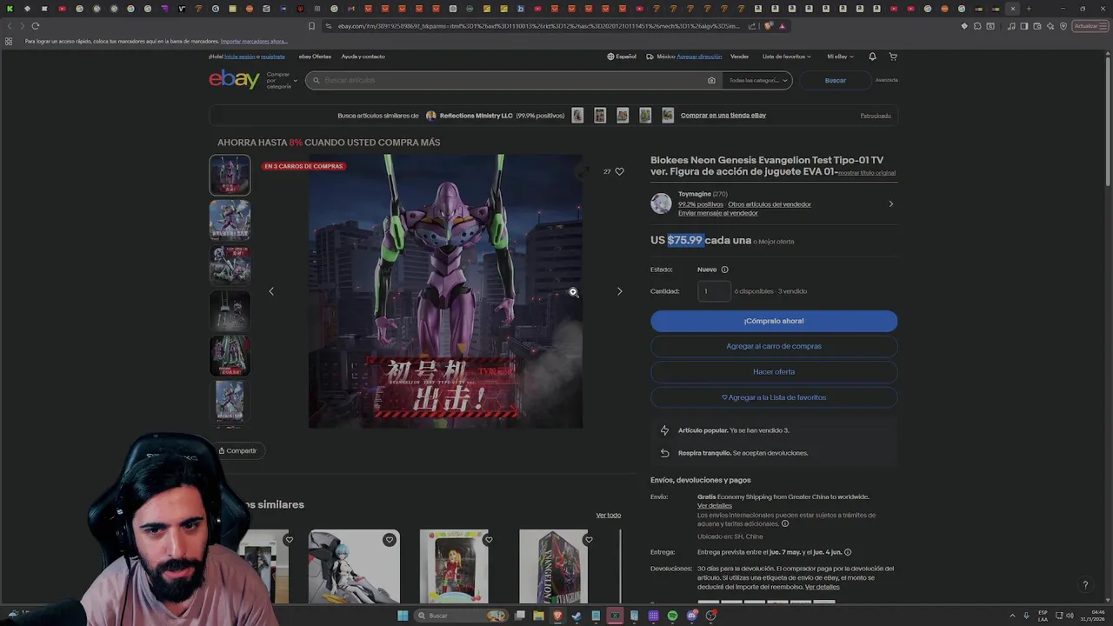Show previous product image
The width and height of the screenshot is (1113, 626).
click(x=271, y=291)
